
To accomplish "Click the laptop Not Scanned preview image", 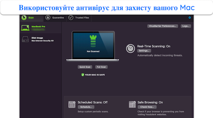I will click(x=93, y=46).
